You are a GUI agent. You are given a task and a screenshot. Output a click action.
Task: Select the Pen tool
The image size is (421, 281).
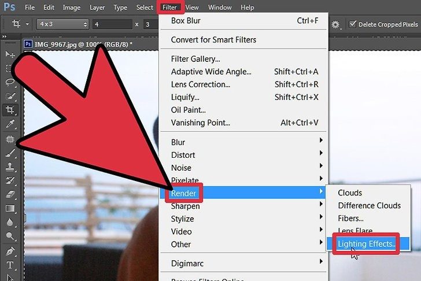tap(10, 251)
